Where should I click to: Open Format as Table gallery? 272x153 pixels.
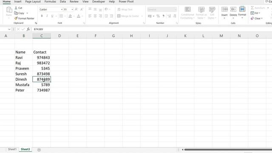(x=201, y=13)
